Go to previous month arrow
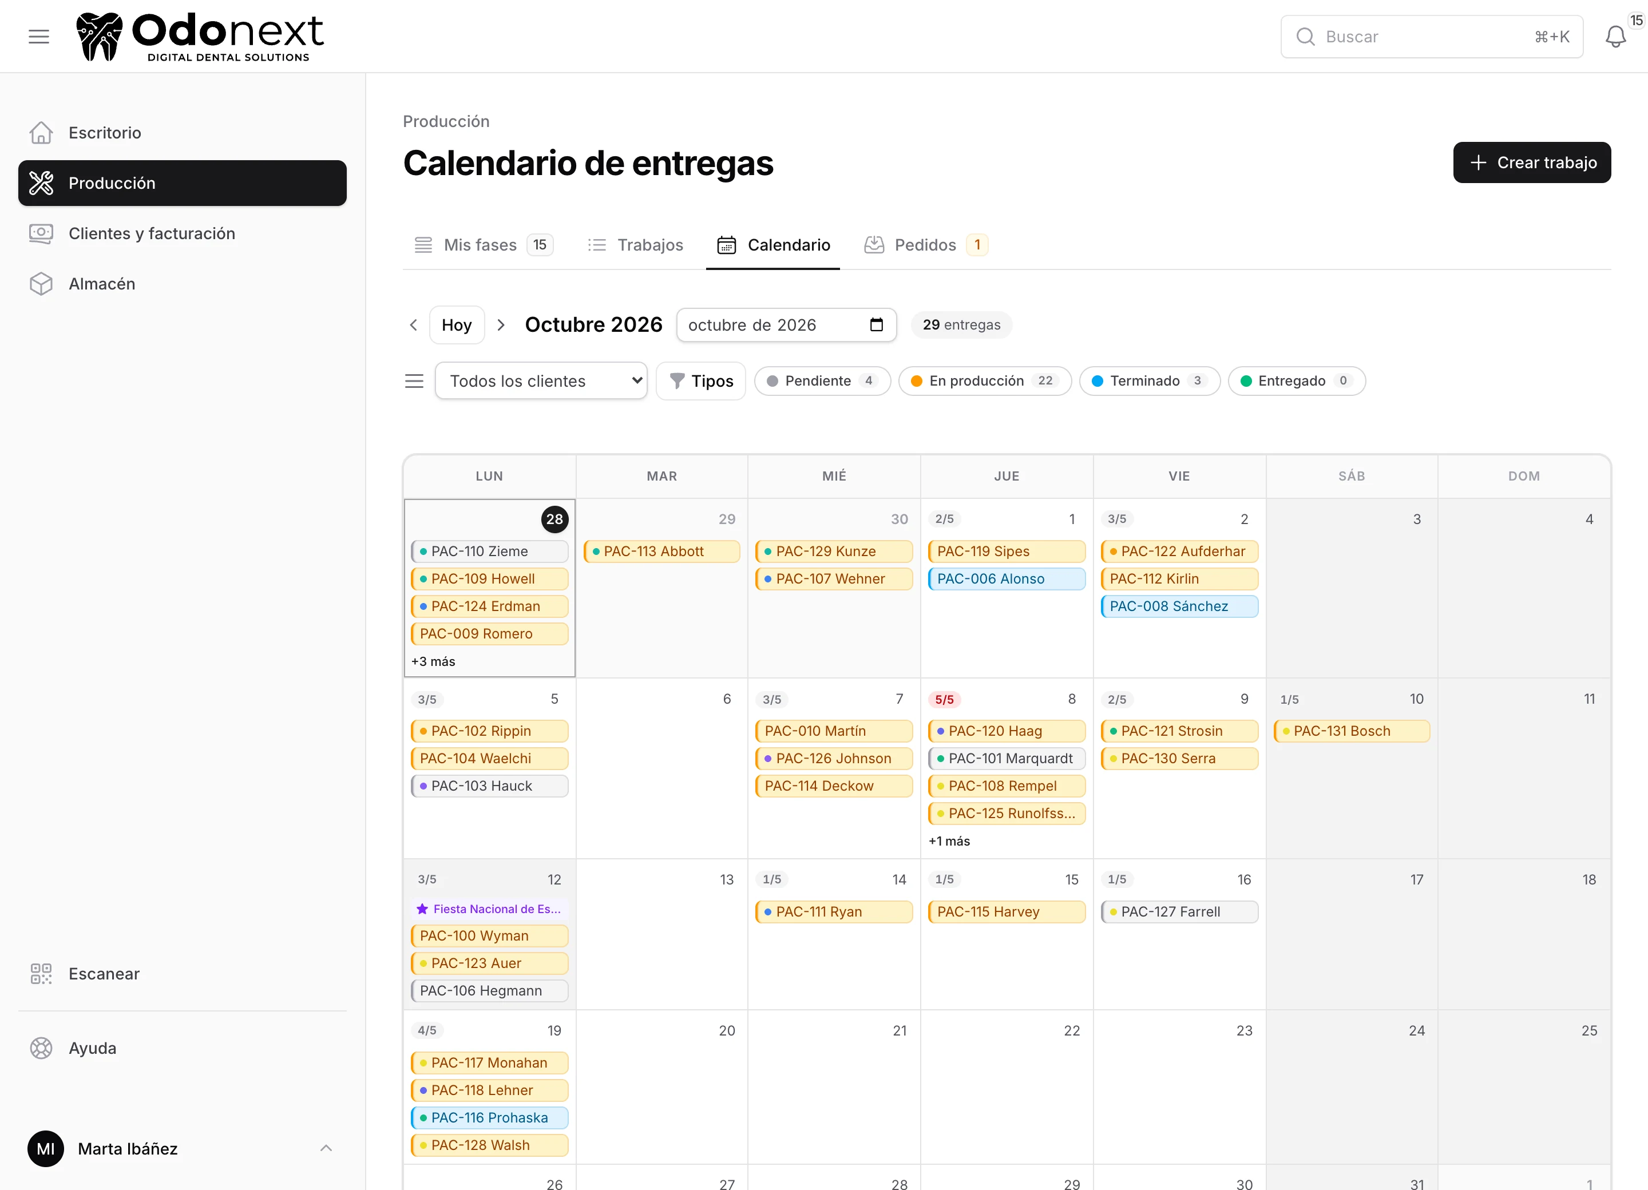 [414, 325]
